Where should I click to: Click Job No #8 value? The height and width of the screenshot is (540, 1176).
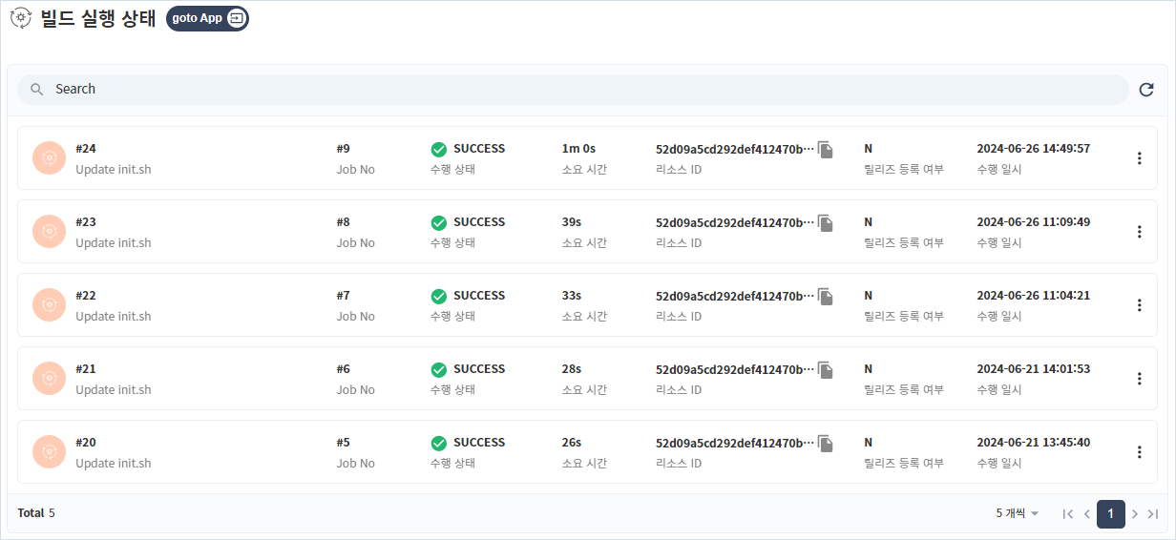[x=344, y=222]
